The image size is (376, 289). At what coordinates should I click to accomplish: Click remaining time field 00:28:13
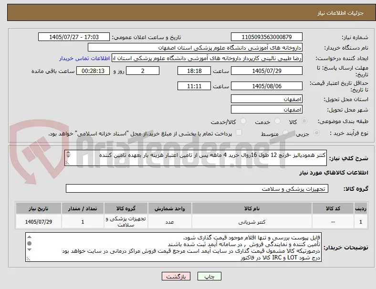pos(93,71)
